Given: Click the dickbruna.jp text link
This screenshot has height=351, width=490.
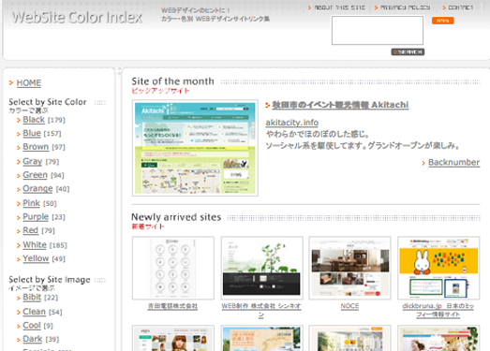Looking at the screenshot, I should [438, 310].
